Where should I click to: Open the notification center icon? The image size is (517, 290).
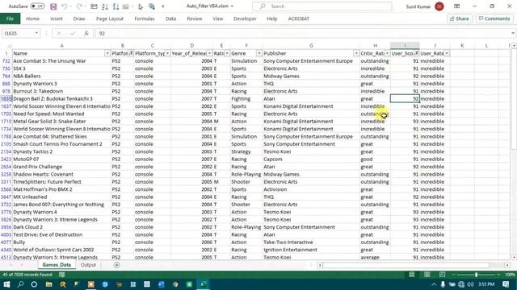pyautogui.click(x=506, y=284)
